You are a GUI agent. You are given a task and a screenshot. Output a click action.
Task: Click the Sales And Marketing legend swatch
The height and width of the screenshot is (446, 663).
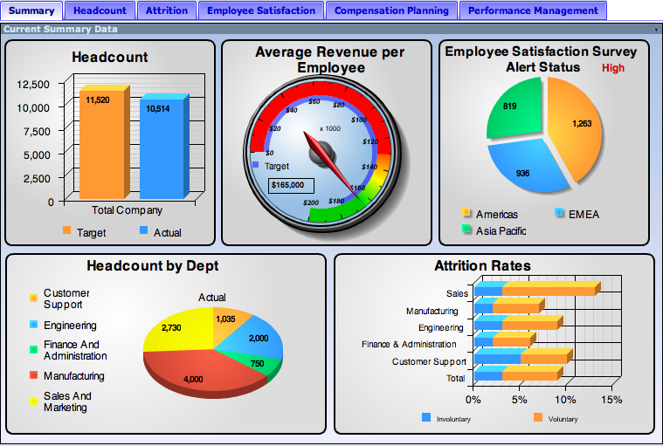34,401
